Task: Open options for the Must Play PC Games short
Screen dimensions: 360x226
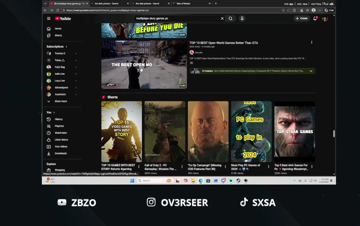Action: (268, 167)
